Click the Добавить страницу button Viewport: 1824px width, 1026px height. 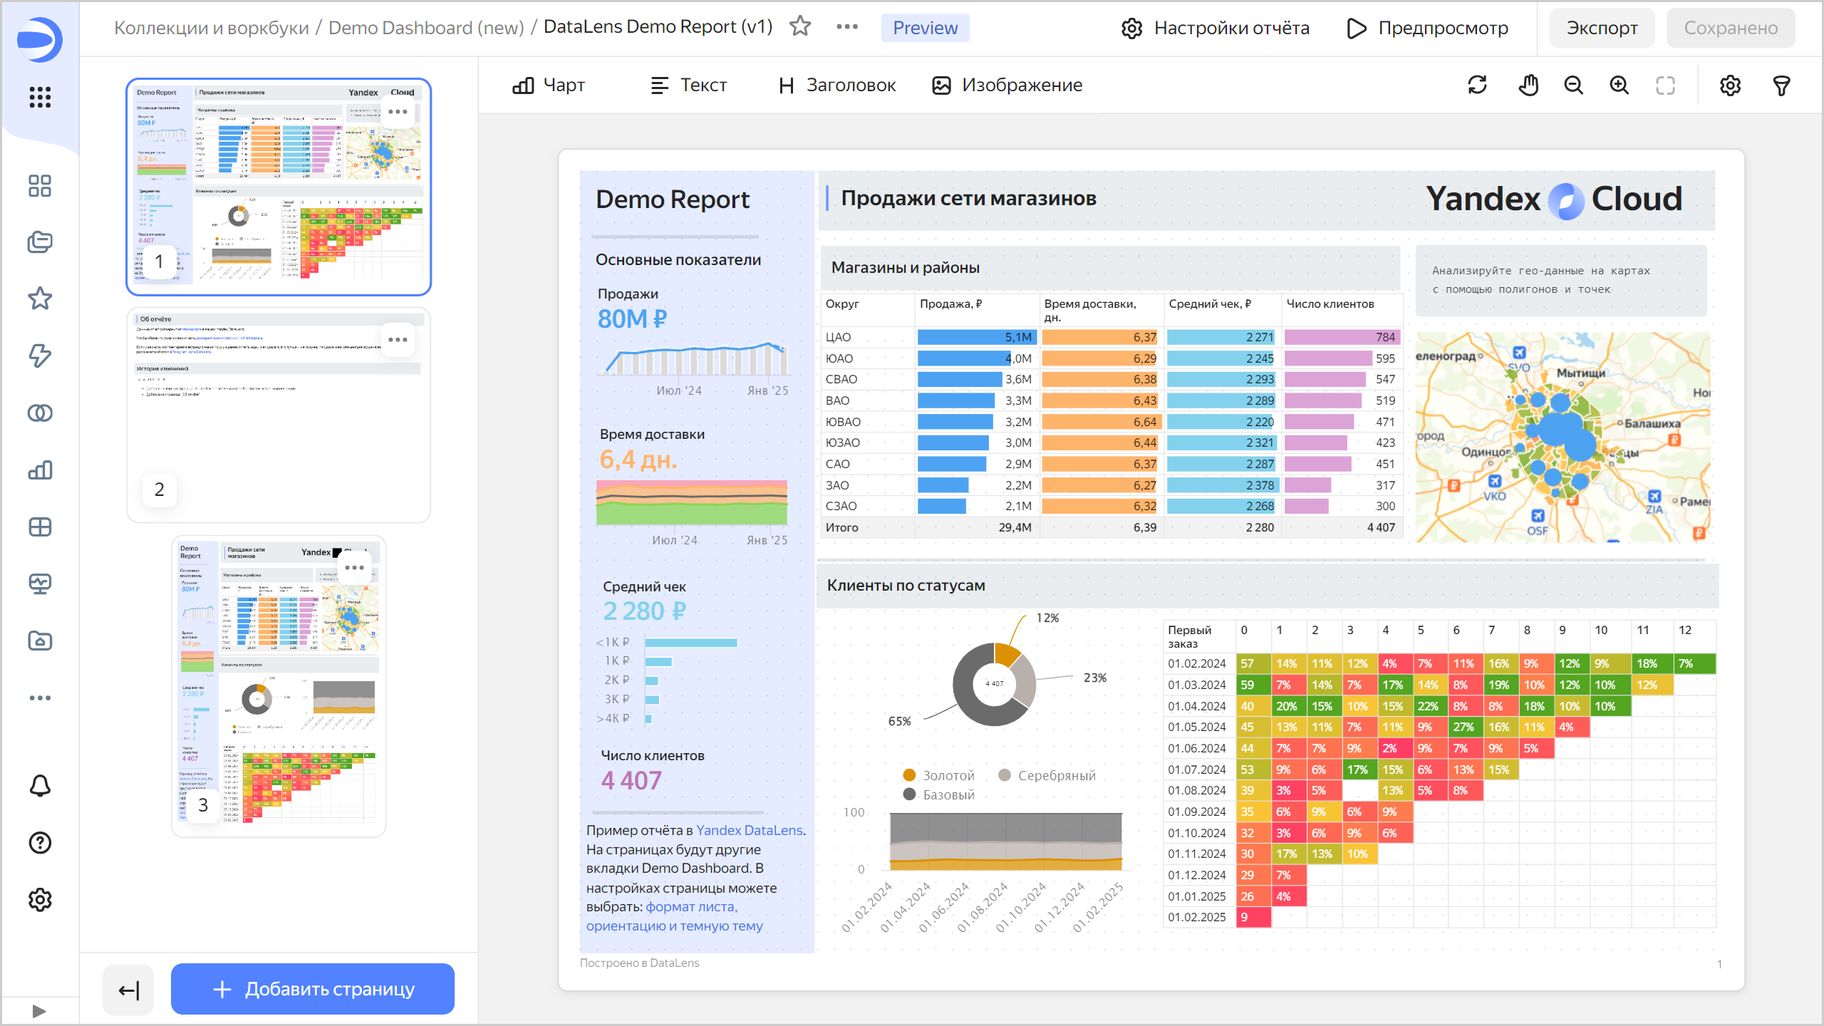click(312, 989)
